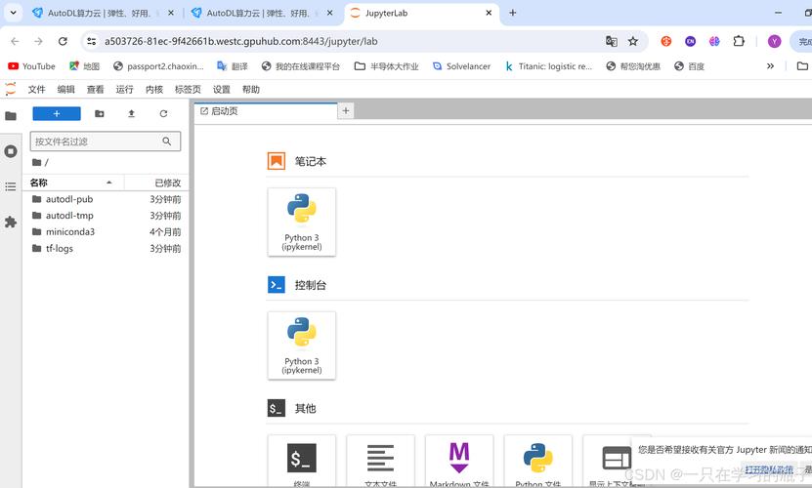This screenshot has width=812, height=488.
Task: Open the 帮助 menu
Action: [251, 90]
